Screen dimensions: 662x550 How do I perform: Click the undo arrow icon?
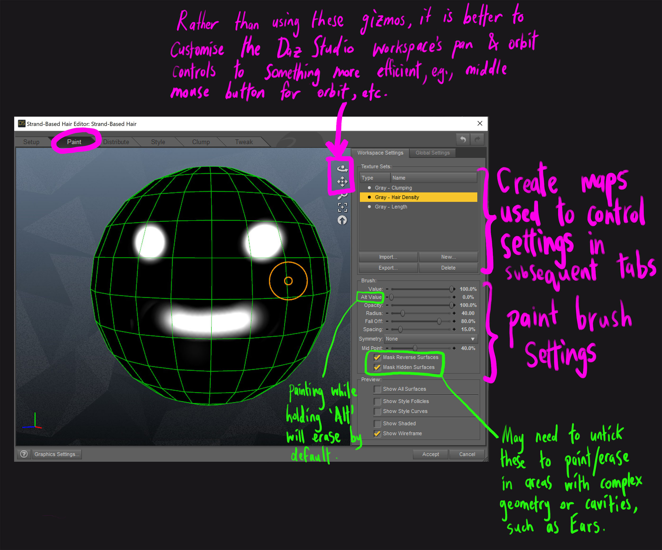463,139
